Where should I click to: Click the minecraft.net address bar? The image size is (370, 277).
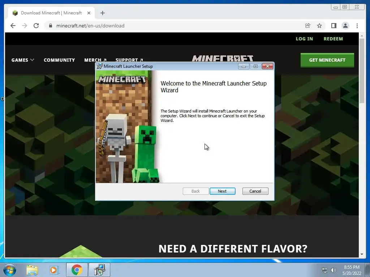(175, 26)
